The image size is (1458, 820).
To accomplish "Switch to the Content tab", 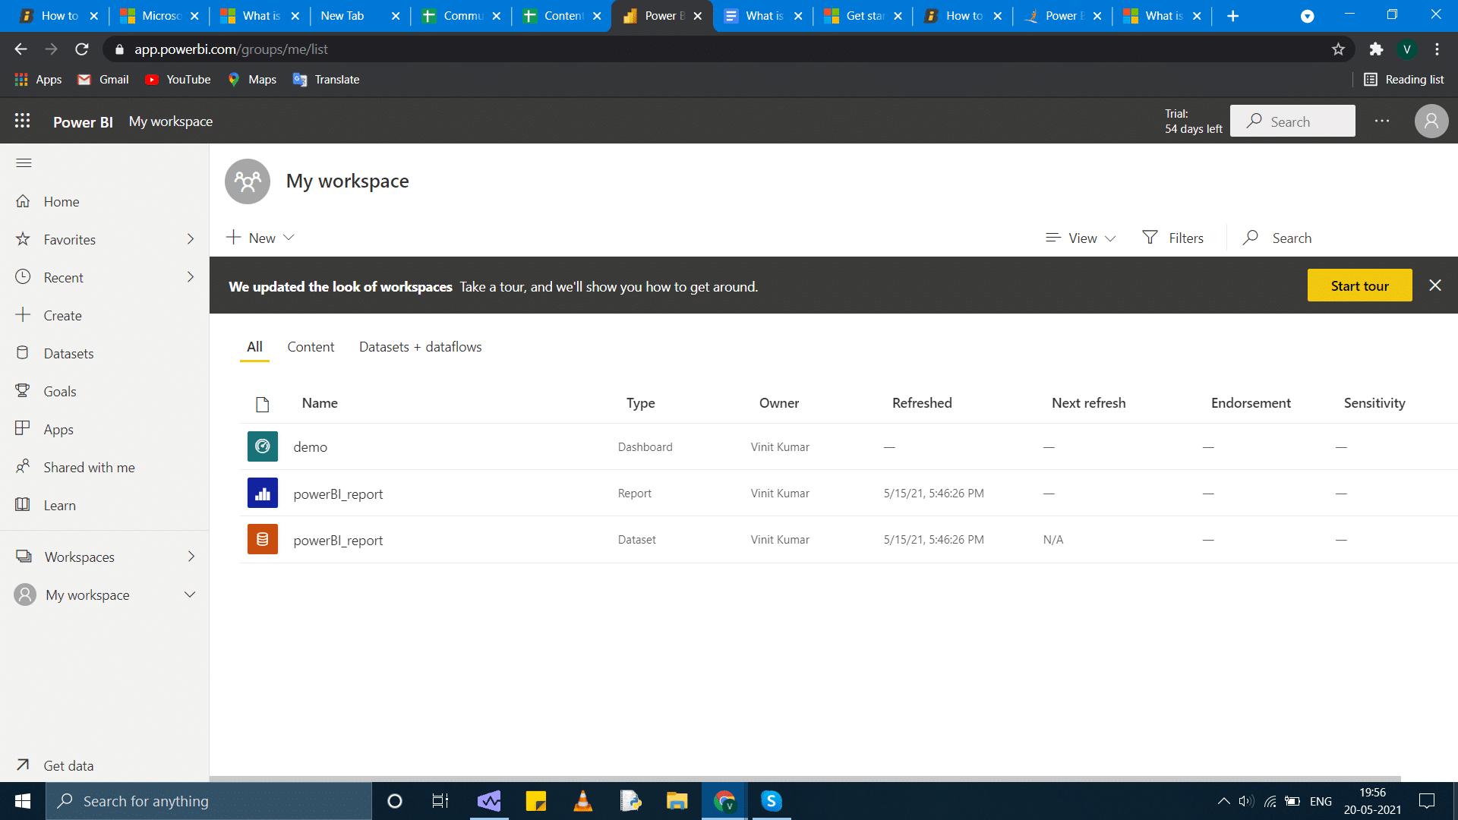I will point(311,346).
